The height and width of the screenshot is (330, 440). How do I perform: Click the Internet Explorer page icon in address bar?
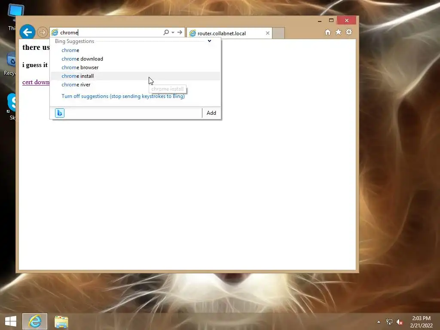[55, 33]
